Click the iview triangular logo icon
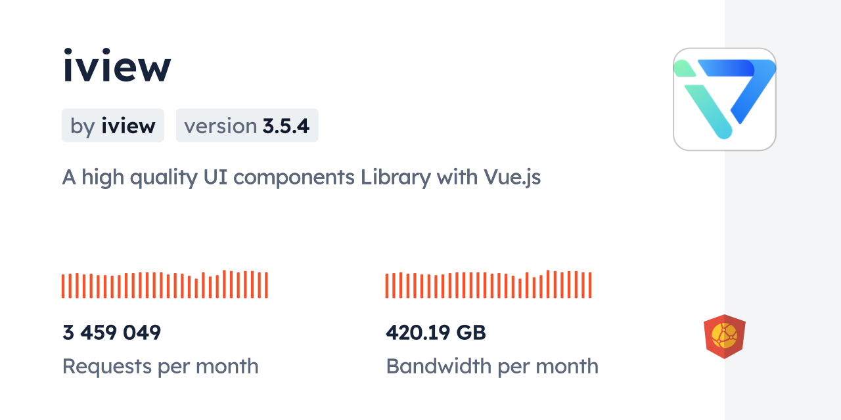 click(x=724, y=99)
